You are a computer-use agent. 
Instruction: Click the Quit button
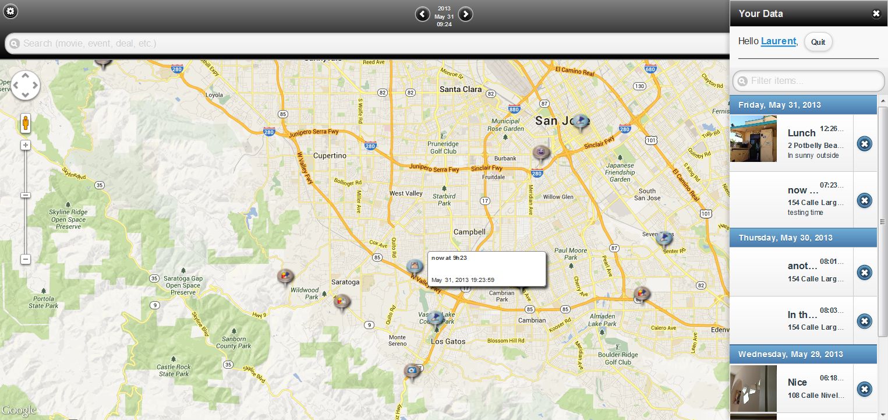pyautogui.click(x=818, y=42)
